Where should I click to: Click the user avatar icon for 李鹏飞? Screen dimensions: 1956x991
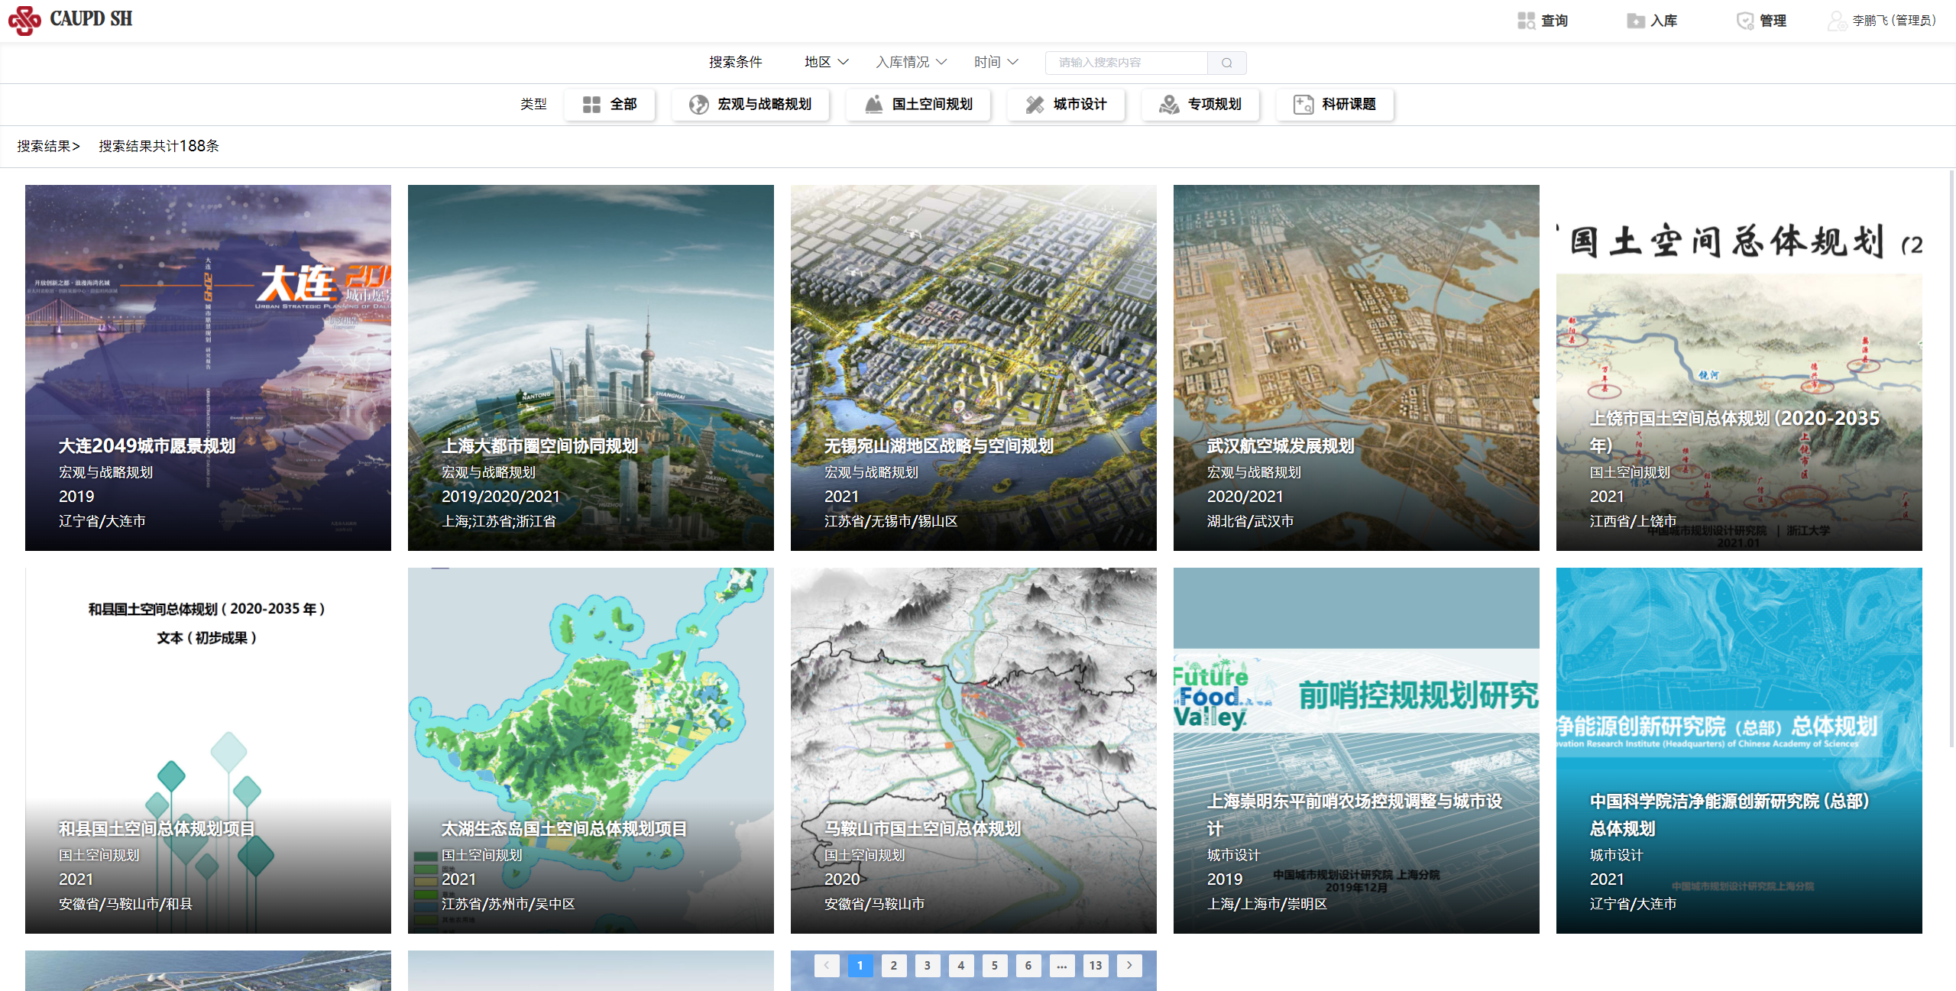[1837, 21]
